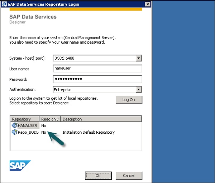Image resolution: width=215 pixels, height=183 pixels.
Task: Click the Read only No for HANAUSER
Action: click(44, 125)
